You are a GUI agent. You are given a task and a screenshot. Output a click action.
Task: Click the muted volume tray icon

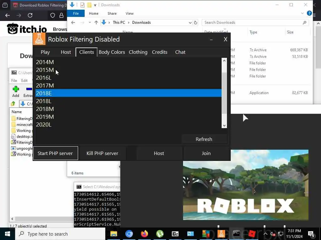pyautogui.click(x=273, y=234)
